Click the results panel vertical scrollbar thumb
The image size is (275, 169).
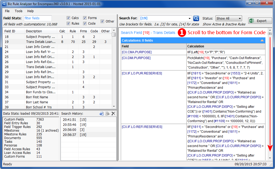pyautogui.click(x=270, y=34)
